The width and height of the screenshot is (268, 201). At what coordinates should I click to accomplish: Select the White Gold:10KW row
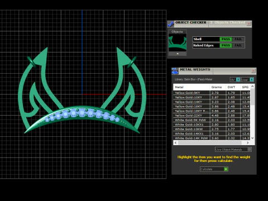pyautogui.click(x=212, y=129)
